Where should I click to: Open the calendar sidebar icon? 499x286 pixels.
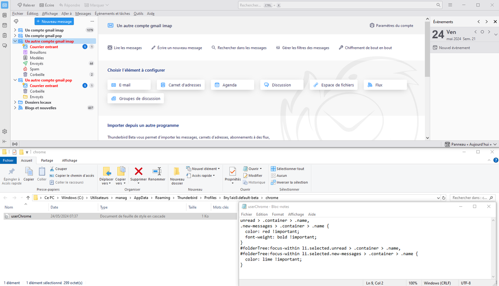click(5, 26)
